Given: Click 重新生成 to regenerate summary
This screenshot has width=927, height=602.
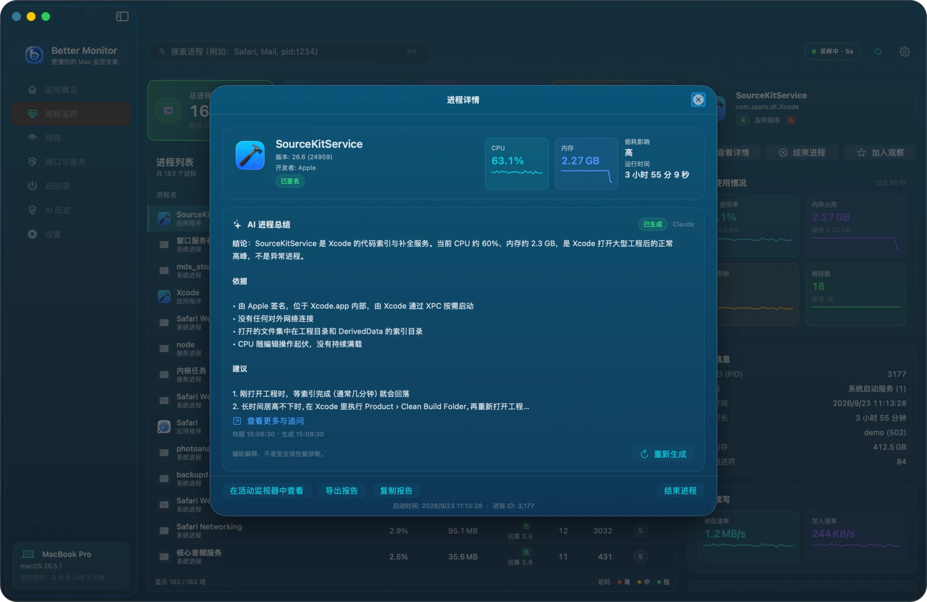Looking at the screenshot, I should click(663, 454).
